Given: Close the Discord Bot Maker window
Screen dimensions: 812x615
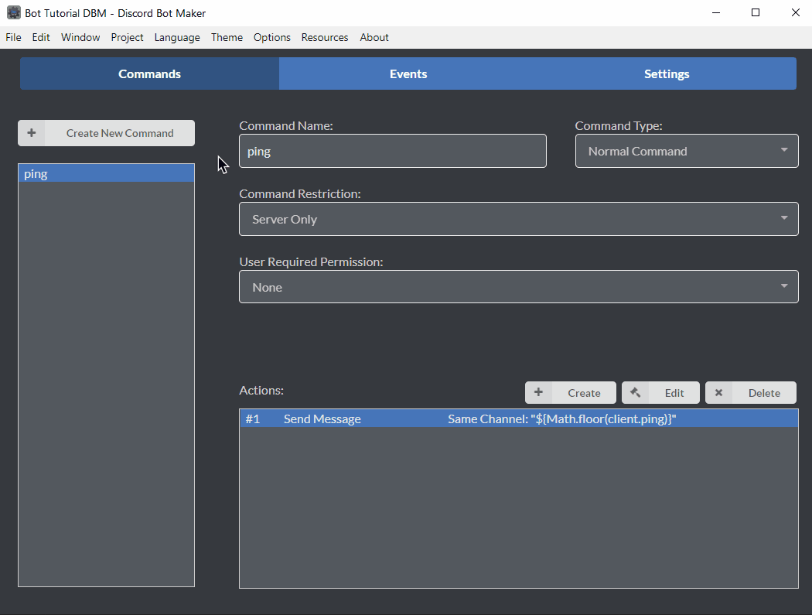Looking at the screenshot, I should point(796,12).
